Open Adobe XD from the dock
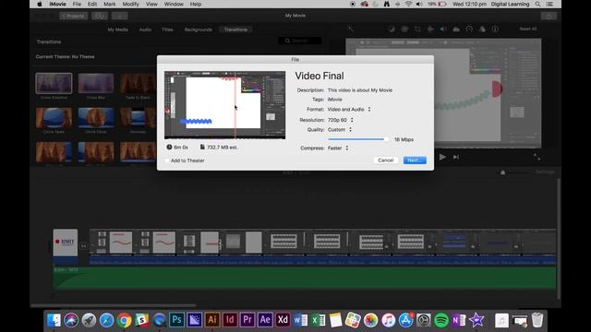Screen dimensions: 591x332 coord(283,320)
